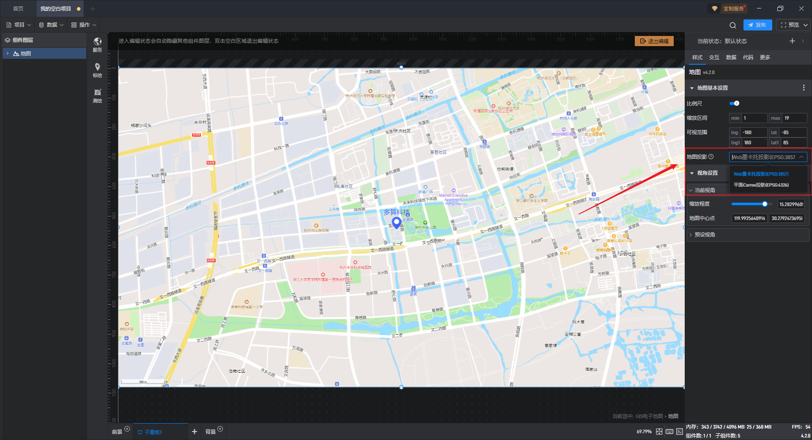Click 地图中心点 longitude field 119.99
Image resolution: width=812 pixels, height=440 pixels.
[x=749, y=218]
